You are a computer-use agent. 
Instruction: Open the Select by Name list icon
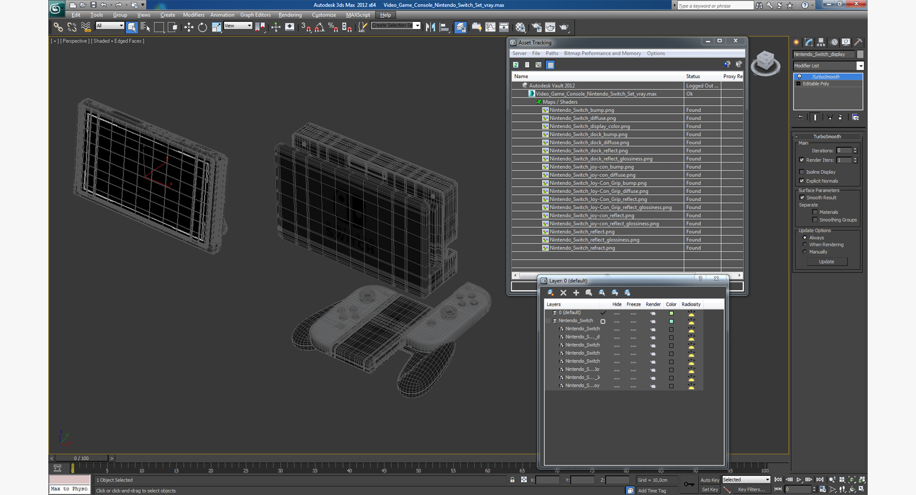145,27
